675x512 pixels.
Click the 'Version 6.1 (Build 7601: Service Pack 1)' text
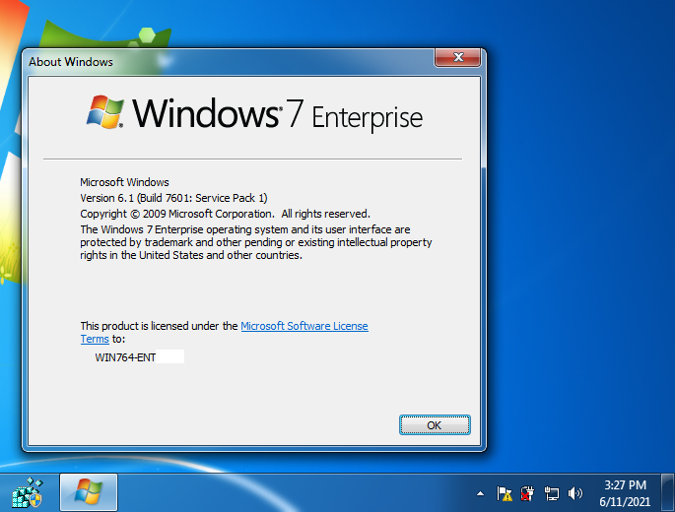(x=173, y=198)
